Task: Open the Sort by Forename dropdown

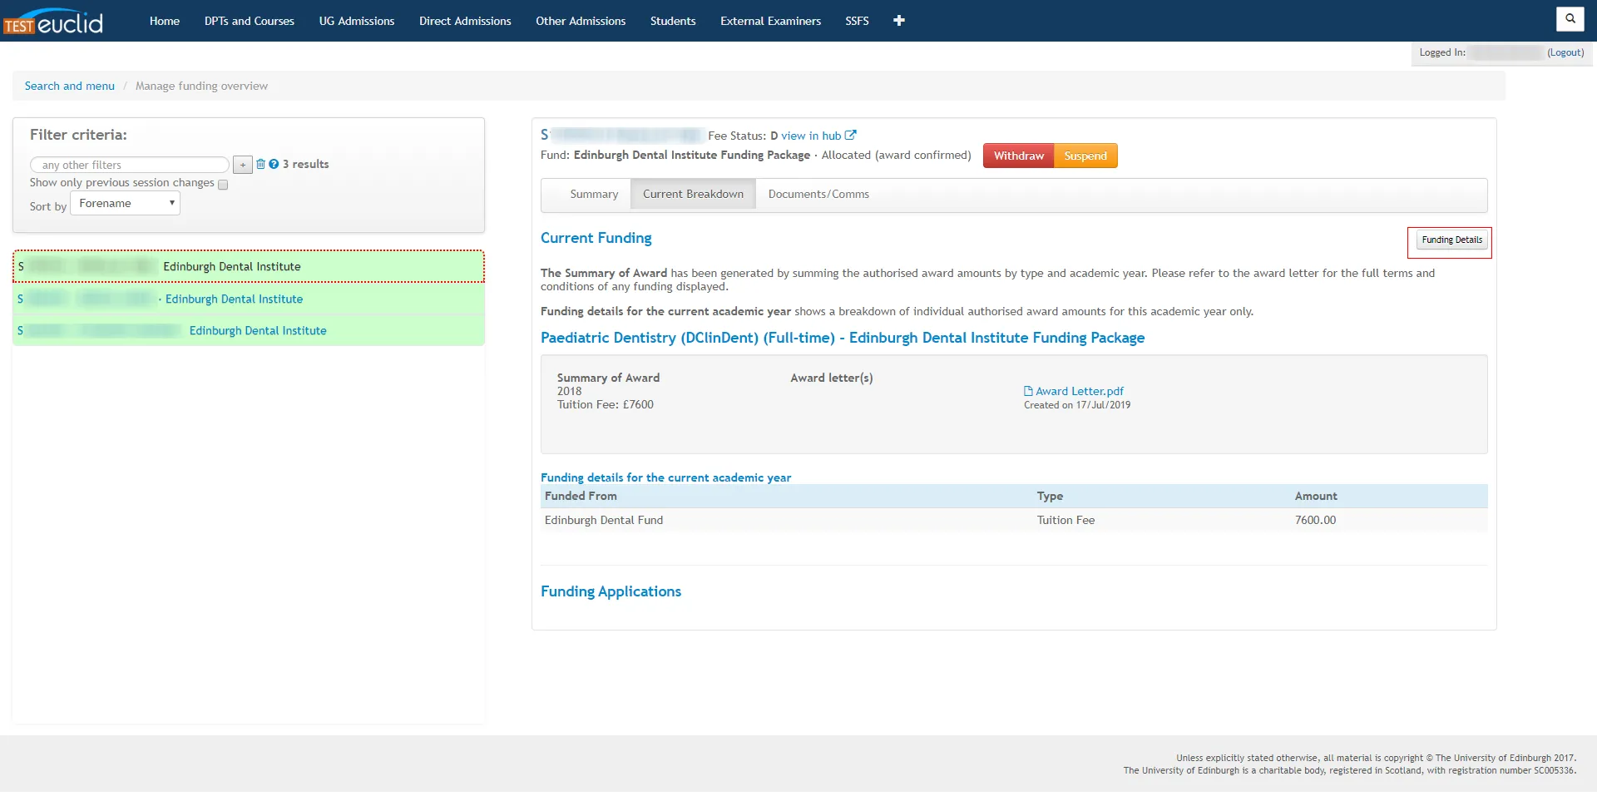Action: click(x=125, y=202)
